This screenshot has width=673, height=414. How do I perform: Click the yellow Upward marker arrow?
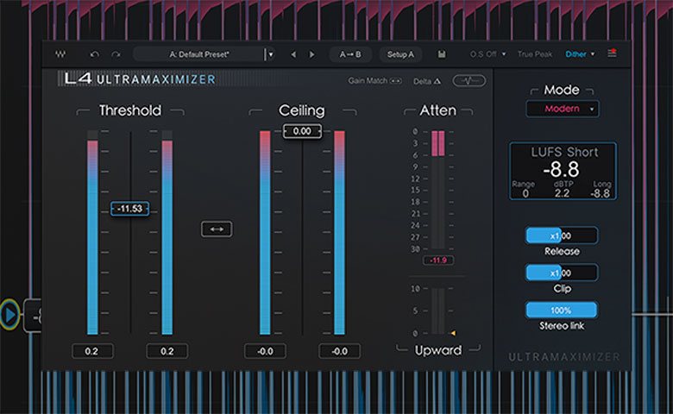point(453,333)
